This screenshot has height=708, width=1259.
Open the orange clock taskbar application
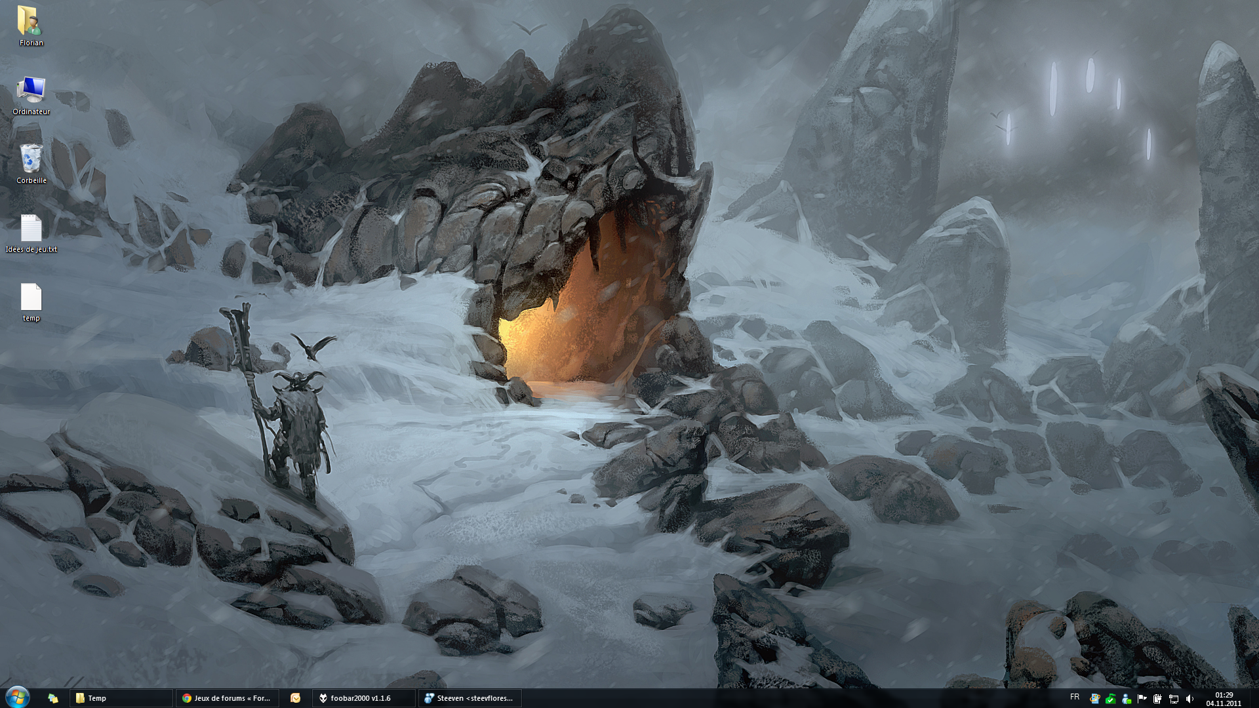coord(296,698)
